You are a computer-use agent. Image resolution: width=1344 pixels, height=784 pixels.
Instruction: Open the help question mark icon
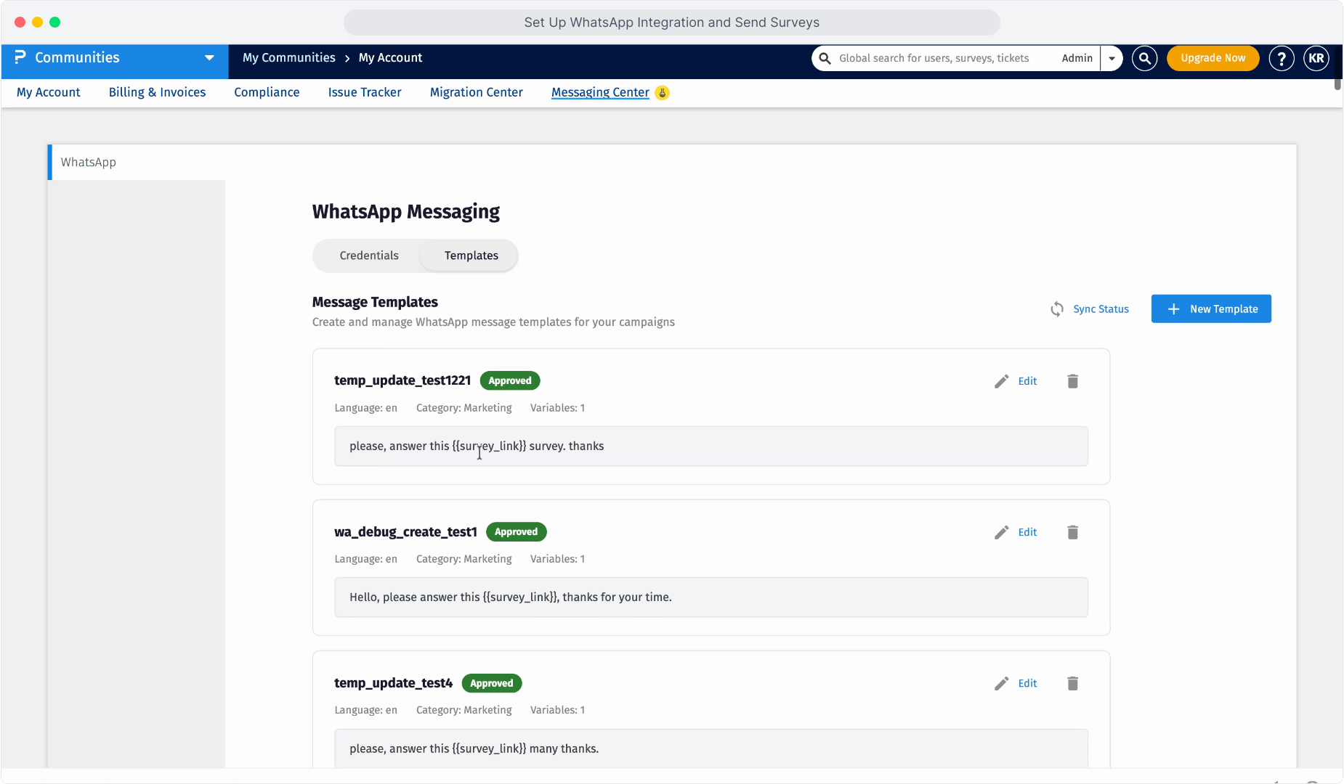pyautogui.click(x=1282, y=58)
